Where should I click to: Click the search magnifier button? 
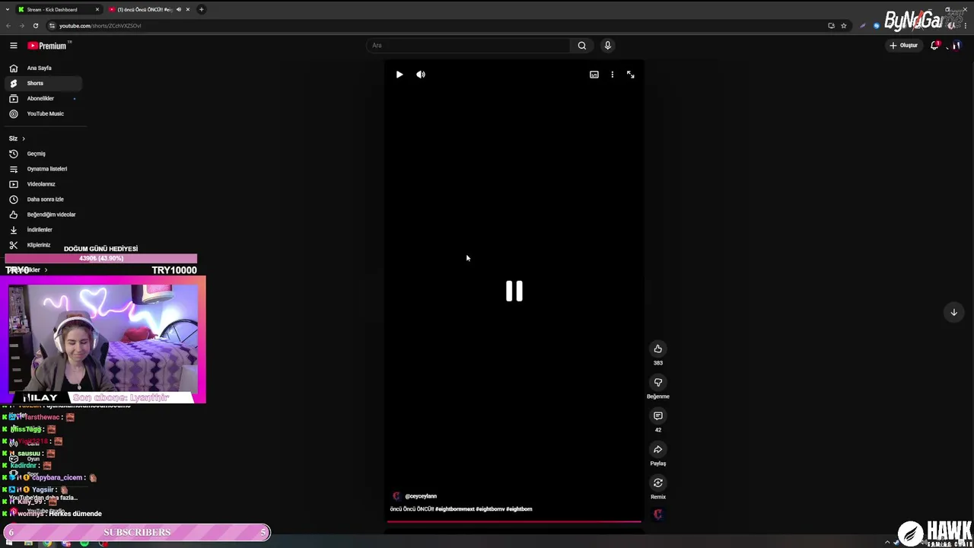582,46
